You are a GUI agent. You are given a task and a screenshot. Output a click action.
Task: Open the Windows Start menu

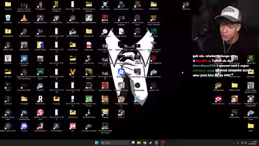[x=97, y=143]
